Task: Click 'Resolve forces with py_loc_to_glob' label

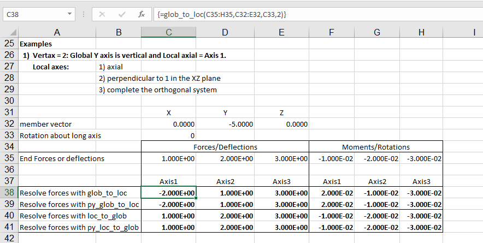Action: [x=79, y=227]
